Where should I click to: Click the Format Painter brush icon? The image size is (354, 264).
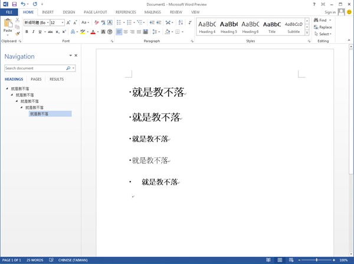[18, 34]
